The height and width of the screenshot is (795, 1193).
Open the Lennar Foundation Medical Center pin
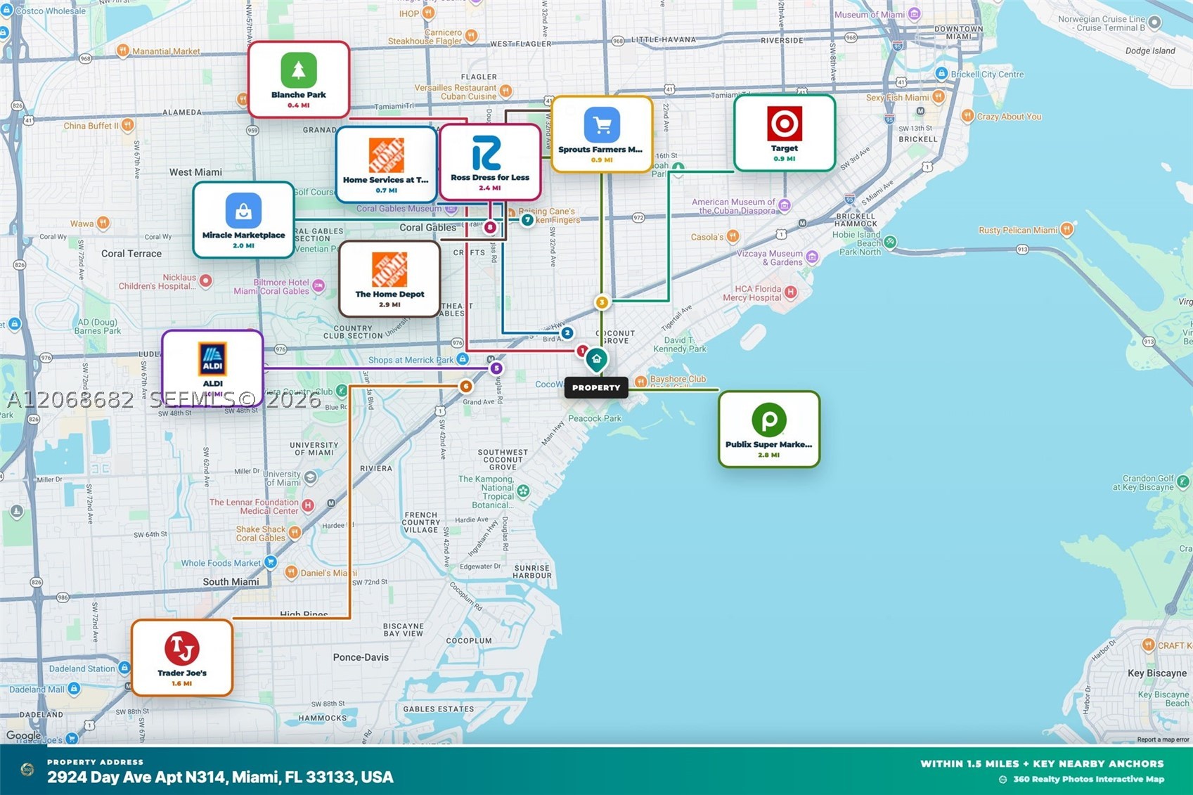[307, 505]
